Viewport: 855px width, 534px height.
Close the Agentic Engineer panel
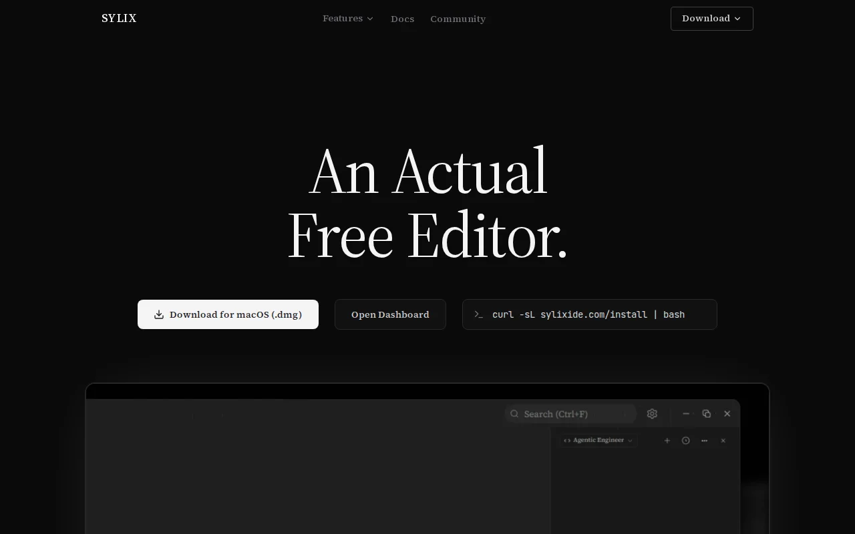click(723, 441)
